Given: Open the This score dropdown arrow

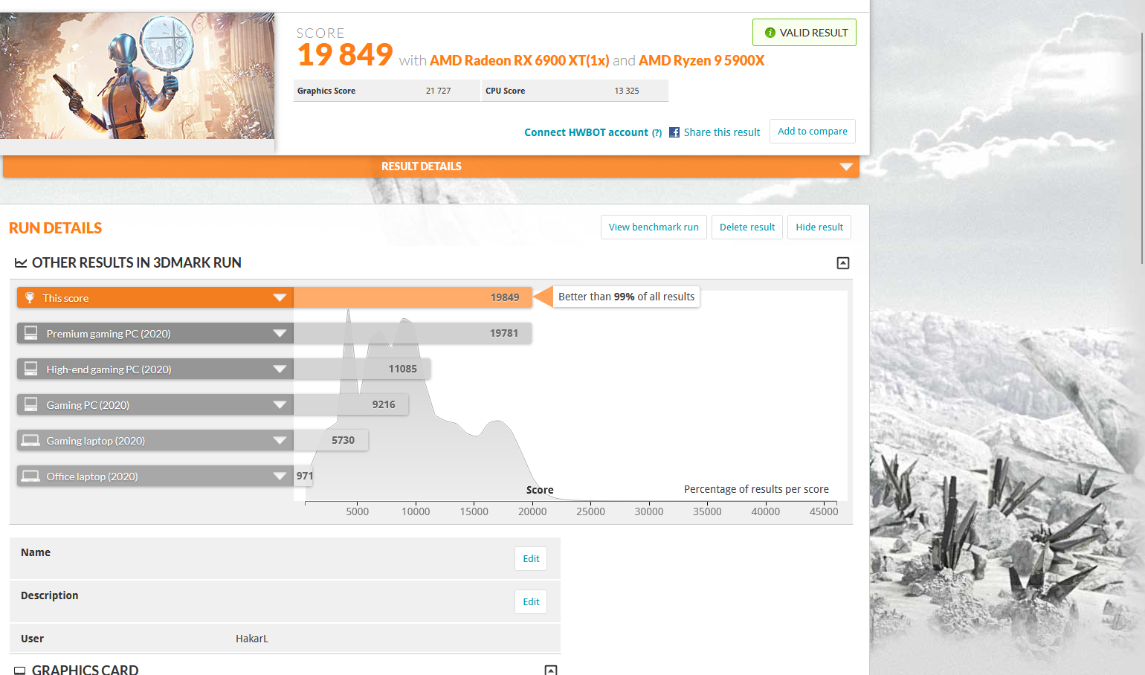Looking at the screenshot, I should point(280,298).
